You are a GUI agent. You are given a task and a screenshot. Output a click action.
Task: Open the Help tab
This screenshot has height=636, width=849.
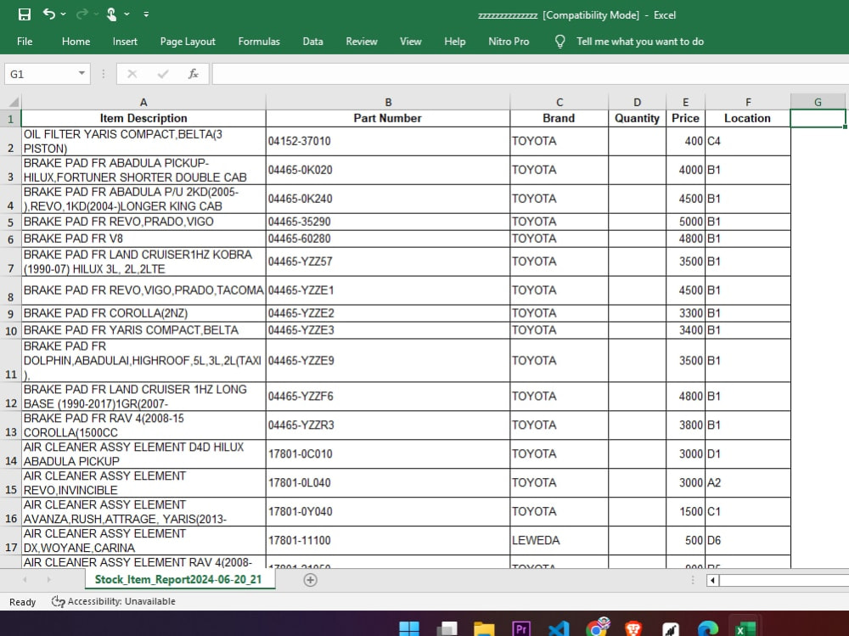click(455, 42)
